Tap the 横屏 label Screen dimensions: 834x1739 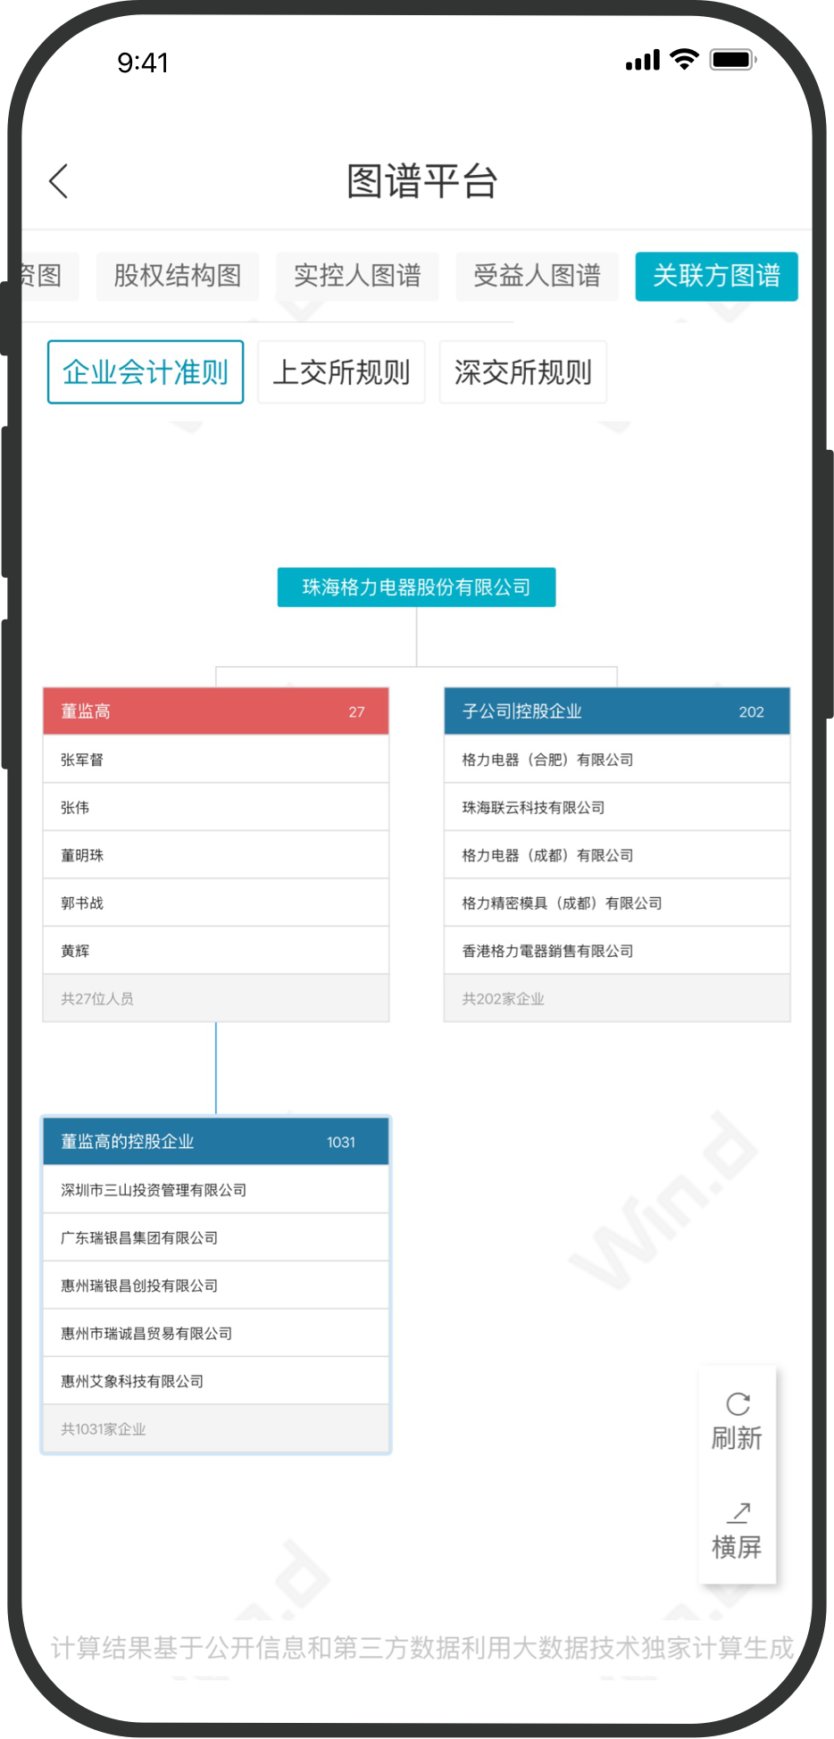737,1546
